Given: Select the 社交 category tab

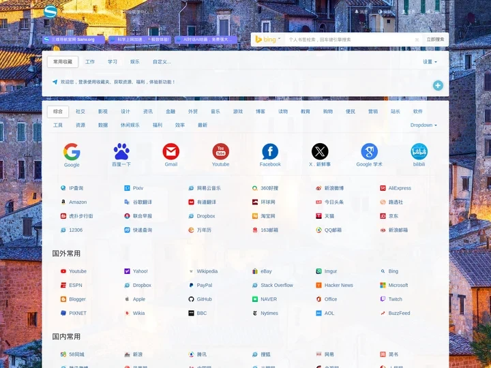Looking at the screenshot, I should [80, 111].
